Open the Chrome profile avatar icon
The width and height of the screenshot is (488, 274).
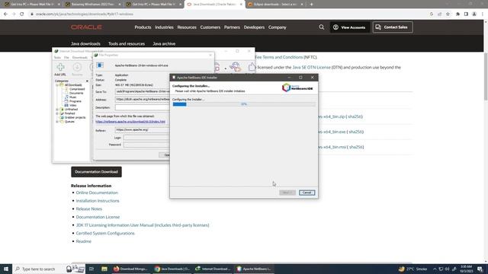[x=474, y=14]
